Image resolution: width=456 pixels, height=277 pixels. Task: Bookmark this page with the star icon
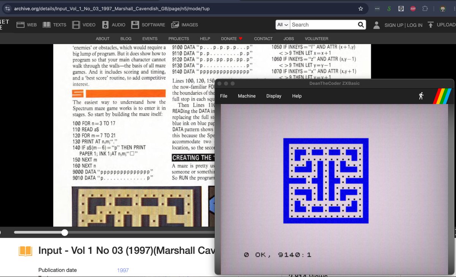[361, 8]
